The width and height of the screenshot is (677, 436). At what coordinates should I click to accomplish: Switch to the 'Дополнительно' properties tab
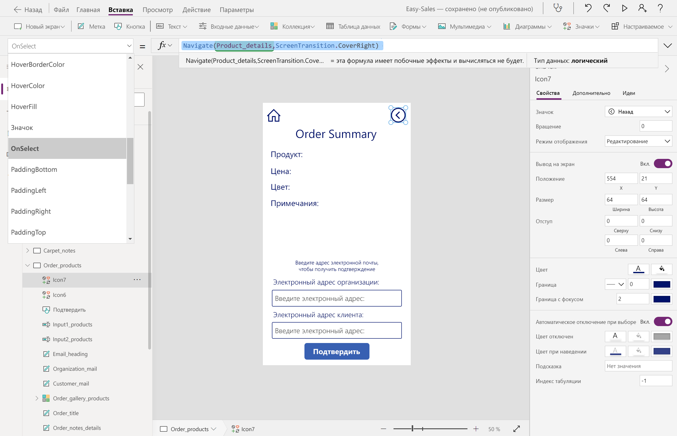[591, 93]
